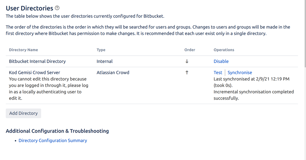
Task: Click the Operations column header
Action: point(224,50)
